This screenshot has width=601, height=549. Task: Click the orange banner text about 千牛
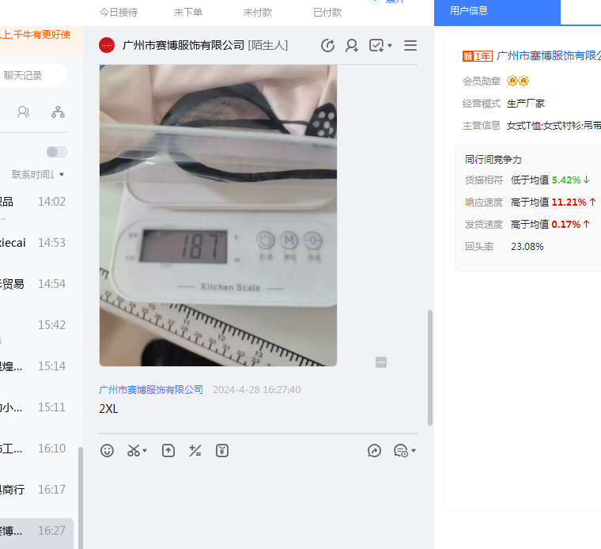pos(36,35)
